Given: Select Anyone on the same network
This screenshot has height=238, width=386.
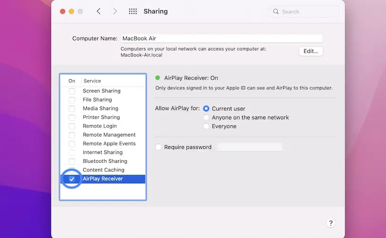Looking at the screenshot, I should [206, 118].
